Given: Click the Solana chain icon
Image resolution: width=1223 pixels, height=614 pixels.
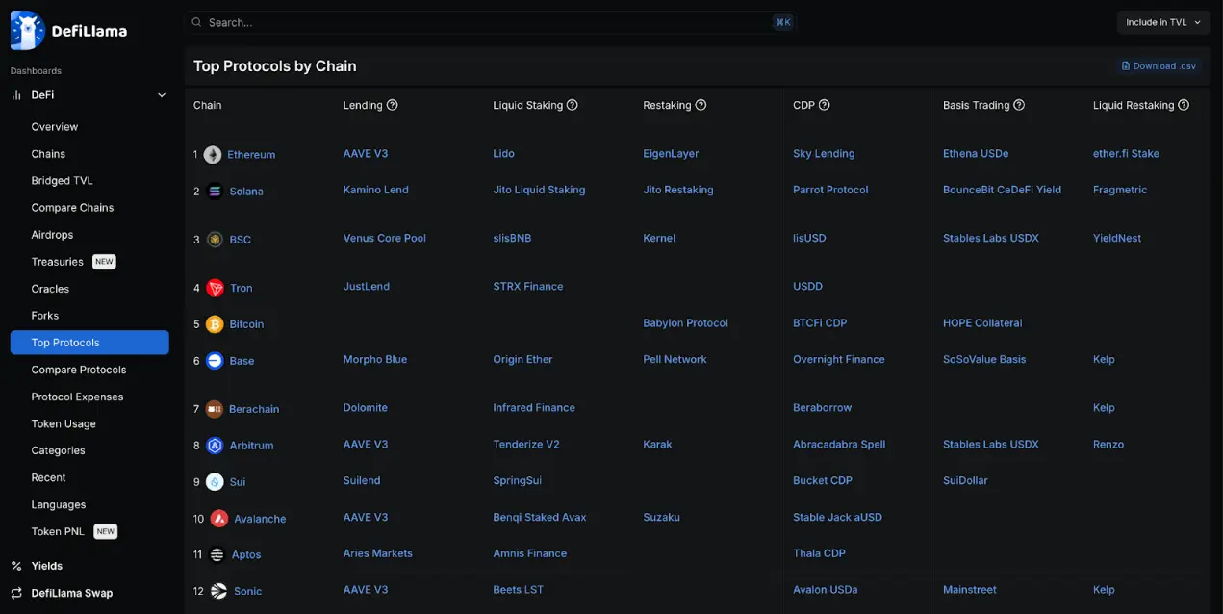Looking at the screenshot, I should pos(215,192).
